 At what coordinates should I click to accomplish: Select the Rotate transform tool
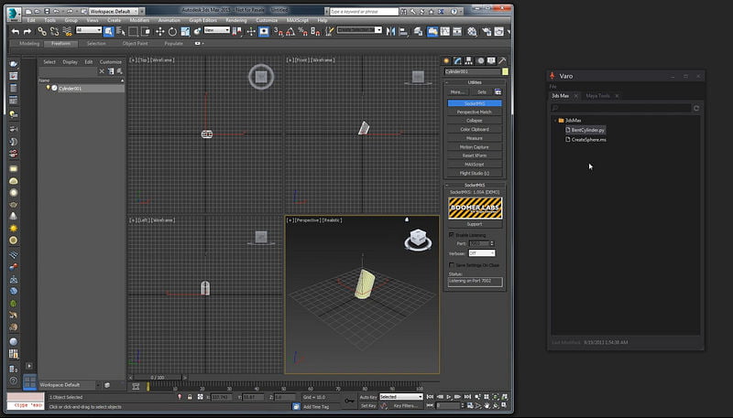click(x=172, y=30)
